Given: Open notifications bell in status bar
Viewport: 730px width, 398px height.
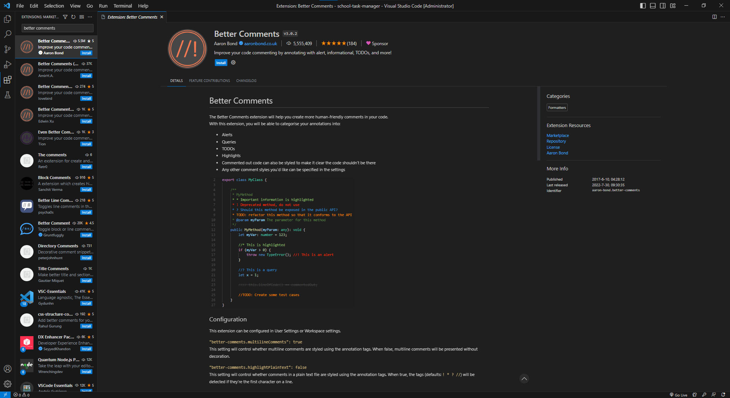Looking at the screenshot, I should tap(723, 395).
